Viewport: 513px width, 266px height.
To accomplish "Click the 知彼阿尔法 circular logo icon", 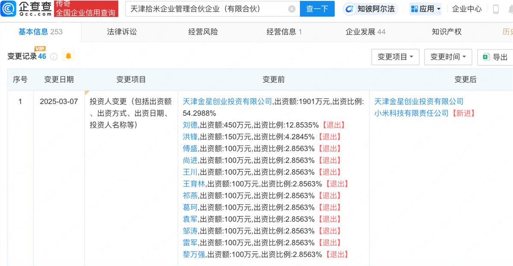I will (x=348, y=9).
